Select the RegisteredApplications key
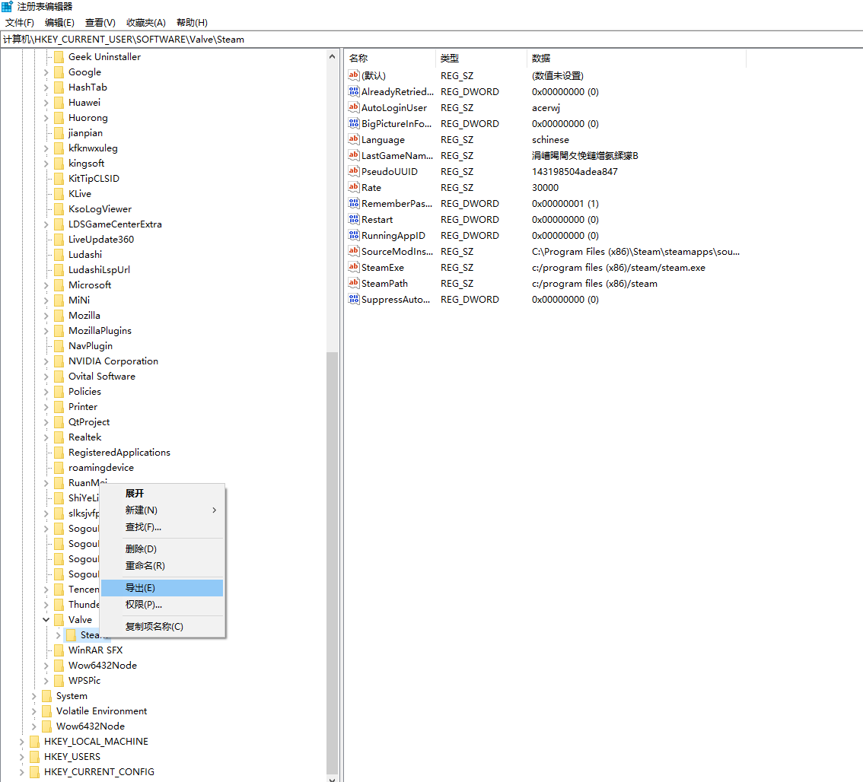This screenshot has width=863, height=782. pos(119,453)
